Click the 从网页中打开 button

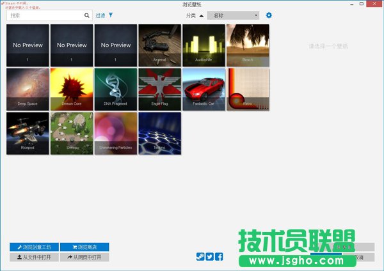[84, 257]
